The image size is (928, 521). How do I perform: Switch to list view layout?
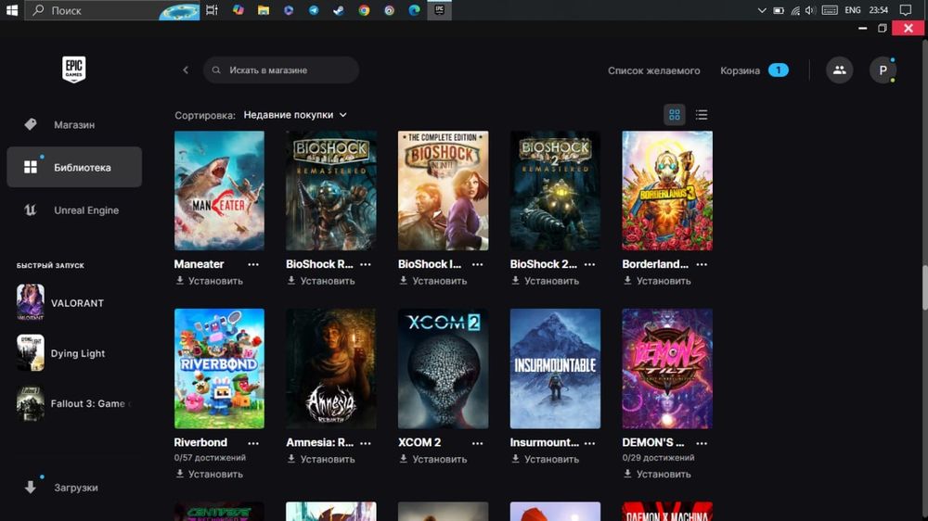tap(702, 115)
